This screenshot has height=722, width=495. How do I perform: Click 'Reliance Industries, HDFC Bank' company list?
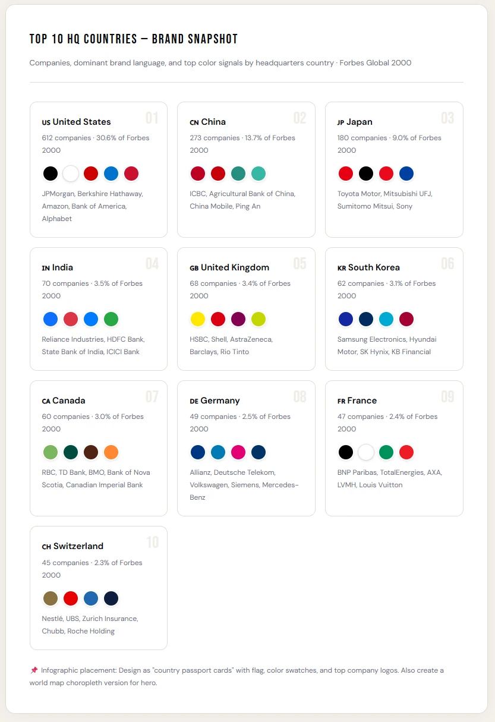(x=93, y=346)
